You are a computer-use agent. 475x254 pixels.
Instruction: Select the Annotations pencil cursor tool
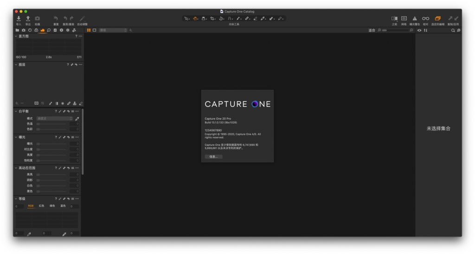coord(281,19)
